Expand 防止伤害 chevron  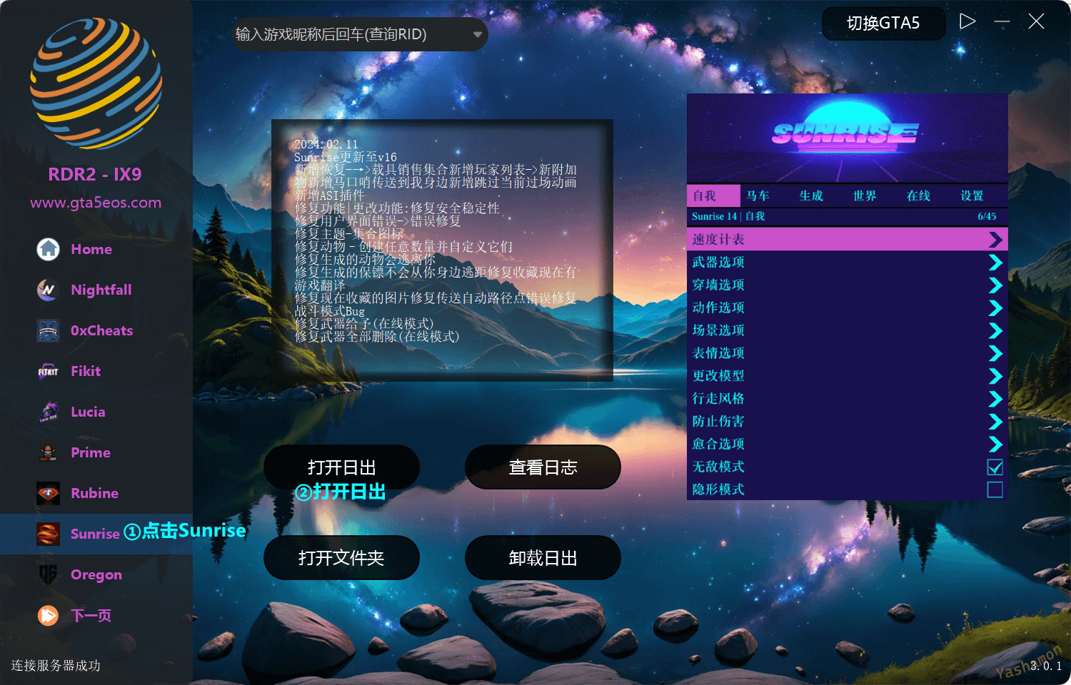[x=995, y=422]
